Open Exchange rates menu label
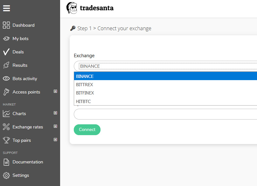Image resolution: width=257 pixels, height=186 pixels. click(x=28, y=127)
